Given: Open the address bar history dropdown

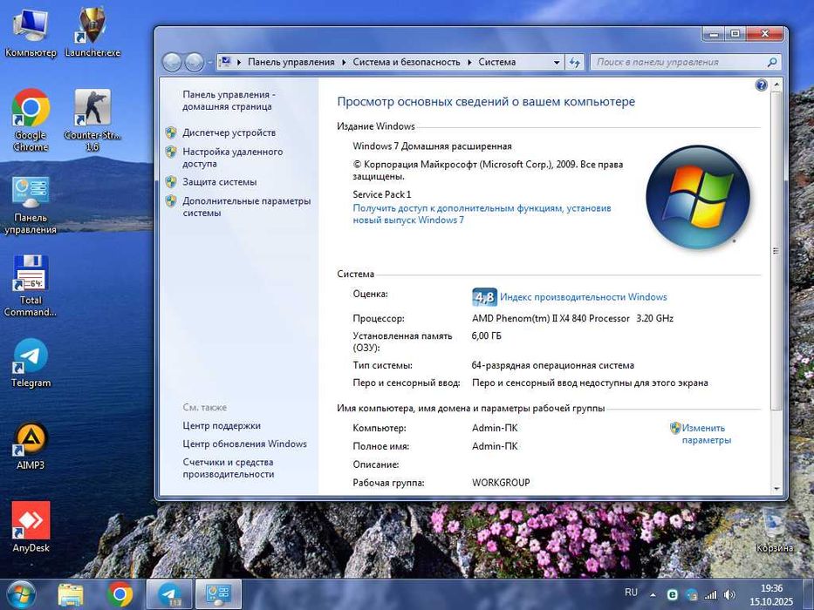Looking at the screenshot, I should (x=557, y=62).
